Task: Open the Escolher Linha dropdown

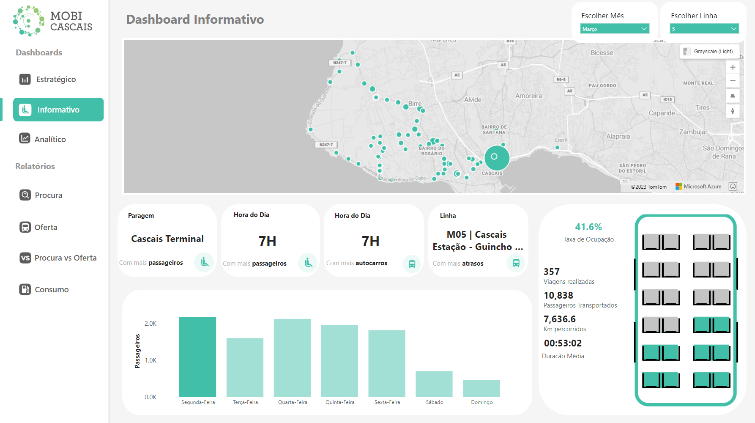Action: coord(703,28)
